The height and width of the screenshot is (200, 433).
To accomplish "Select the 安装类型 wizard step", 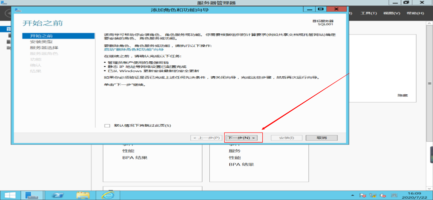I will tap(41, 42).
